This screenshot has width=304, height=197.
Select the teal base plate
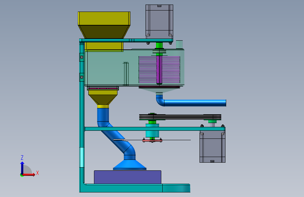[136, 188]
